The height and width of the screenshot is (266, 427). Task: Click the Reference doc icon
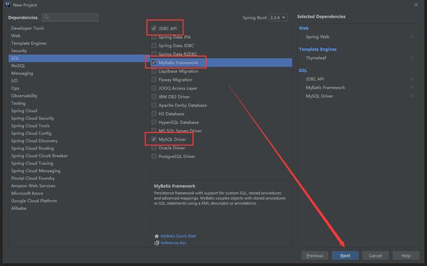tap(157, 243)
